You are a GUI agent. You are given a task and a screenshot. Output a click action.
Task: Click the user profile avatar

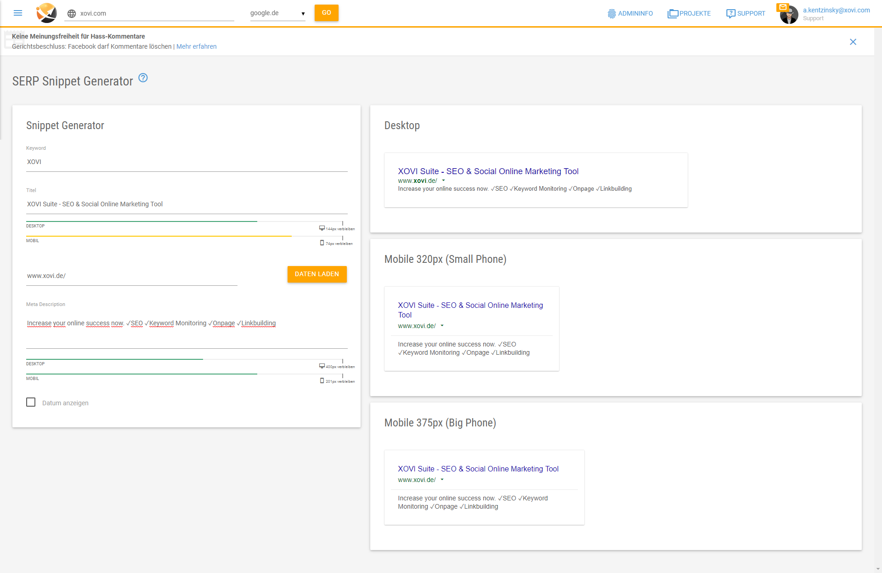click(x=789, y=15)
